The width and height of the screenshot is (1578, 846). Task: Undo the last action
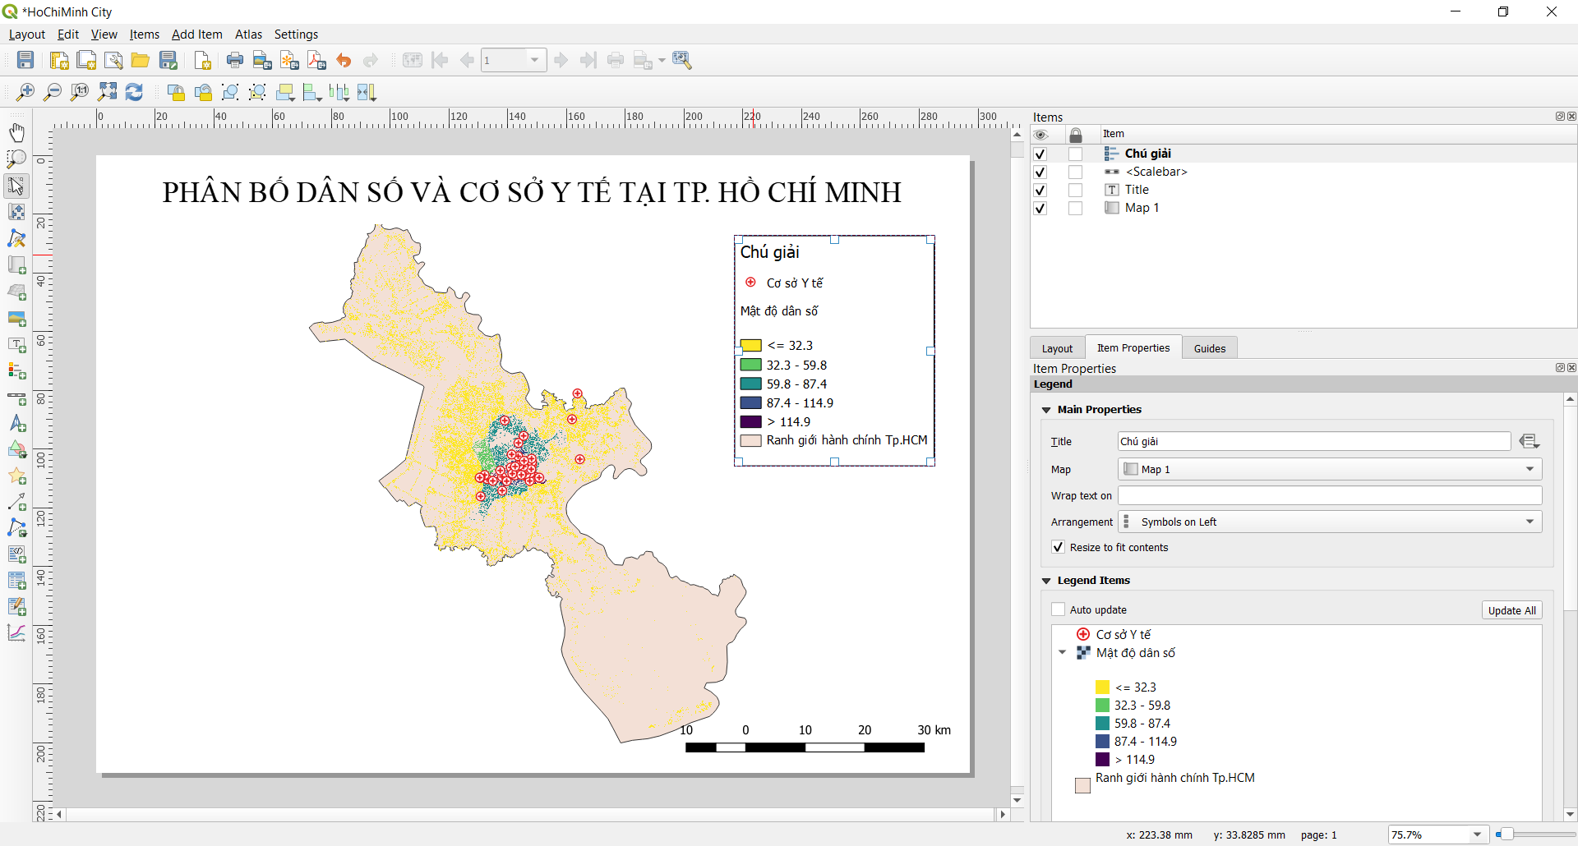[x=344, y=60]
